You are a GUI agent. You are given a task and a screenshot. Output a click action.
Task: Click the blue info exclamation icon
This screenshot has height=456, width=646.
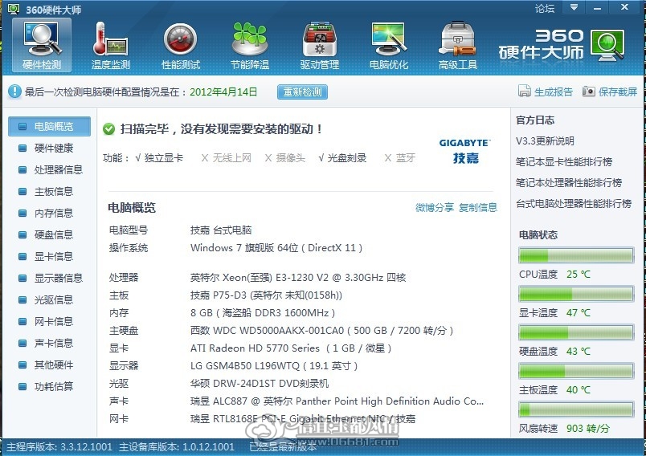[14, 92]
